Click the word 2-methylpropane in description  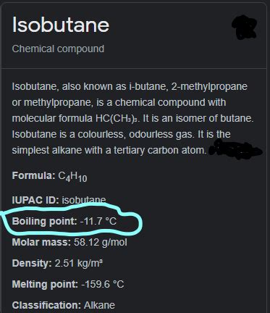pyautogui.click(x=209, y=86)
